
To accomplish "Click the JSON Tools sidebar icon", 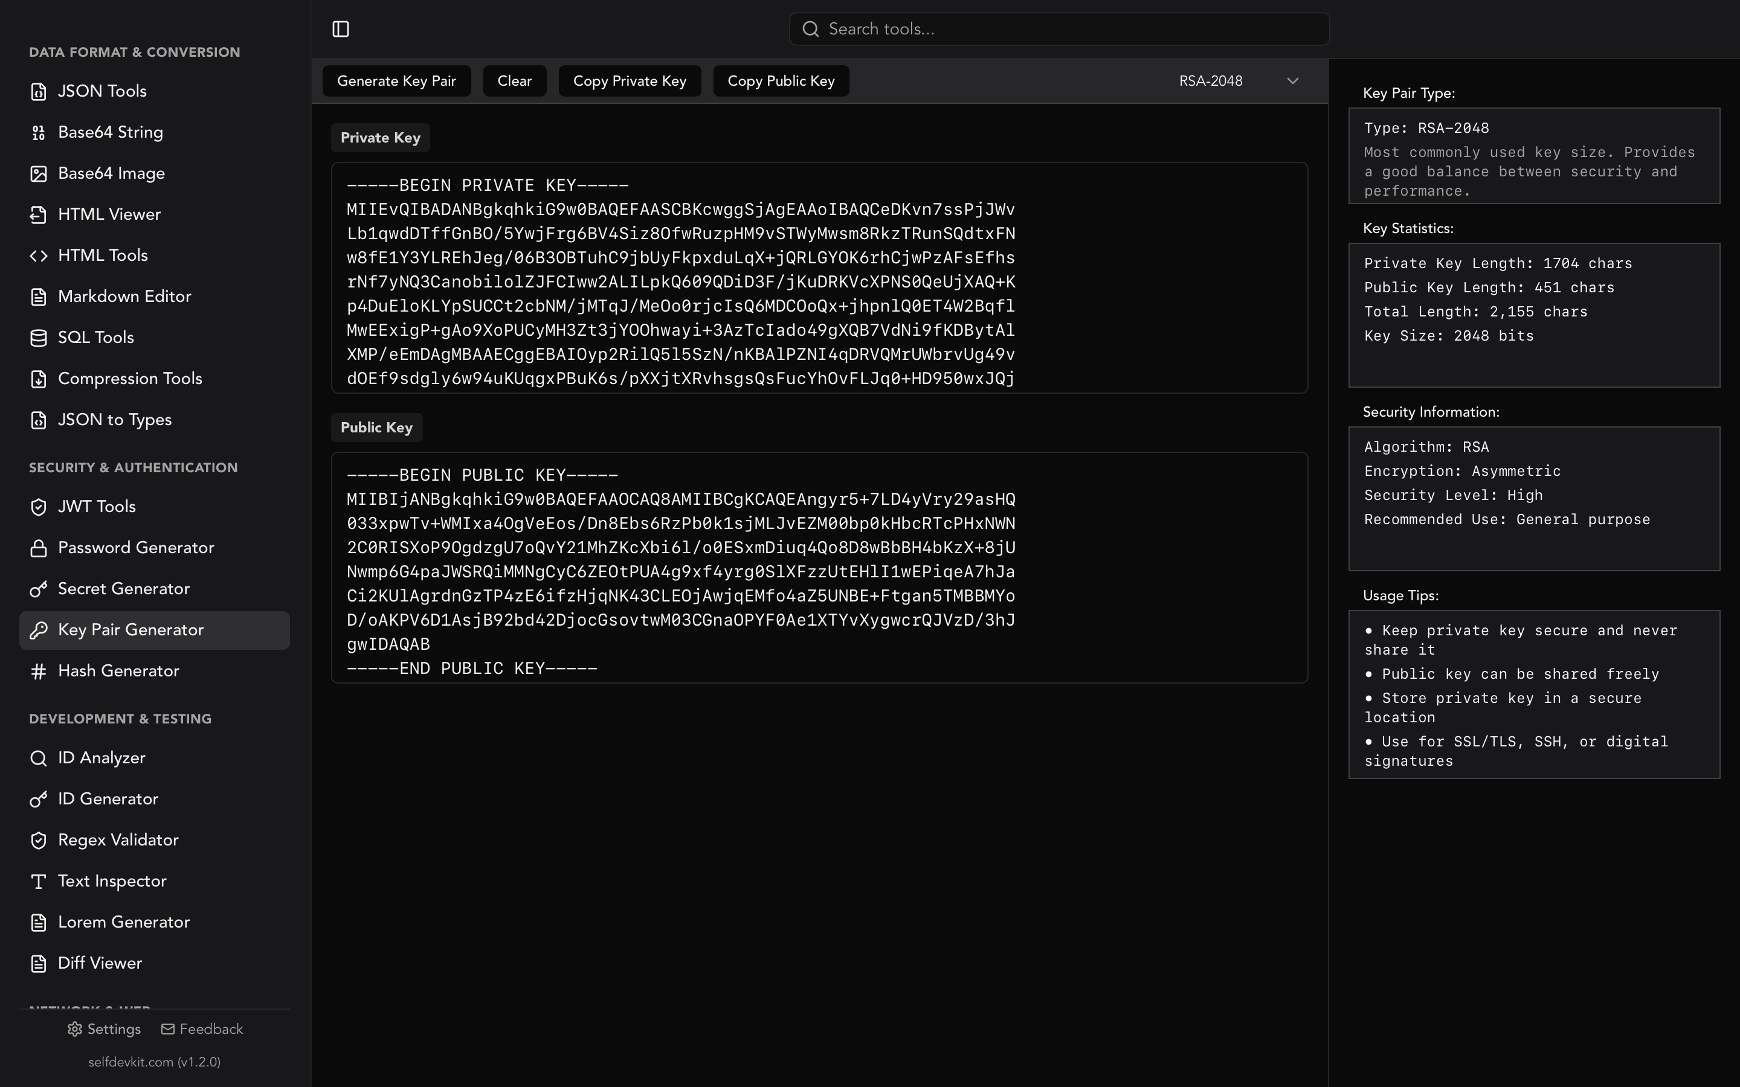I will point(39,91).
